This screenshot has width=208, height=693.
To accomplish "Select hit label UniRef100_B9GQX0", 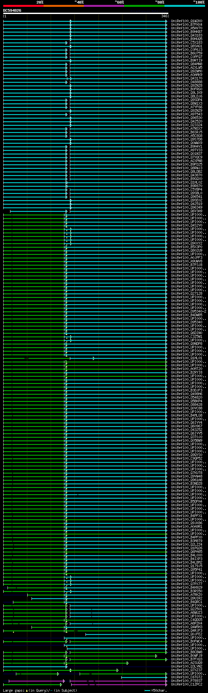I will 187,179.
